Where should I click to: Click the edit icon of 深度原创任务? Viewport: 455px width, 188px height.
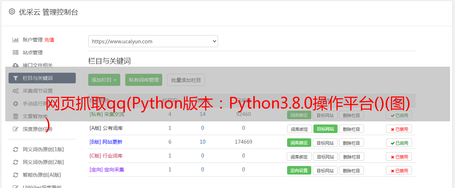[15, 129]
